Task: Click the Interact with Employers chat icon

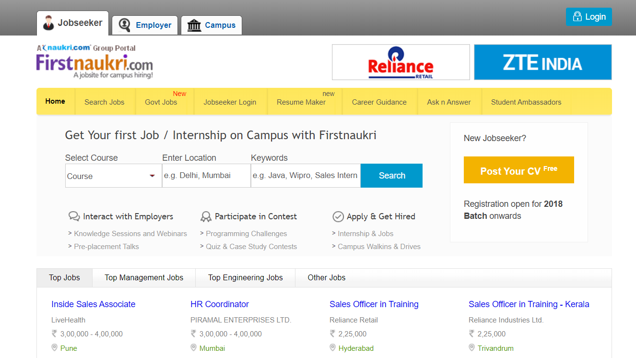Action: [74, 216]
